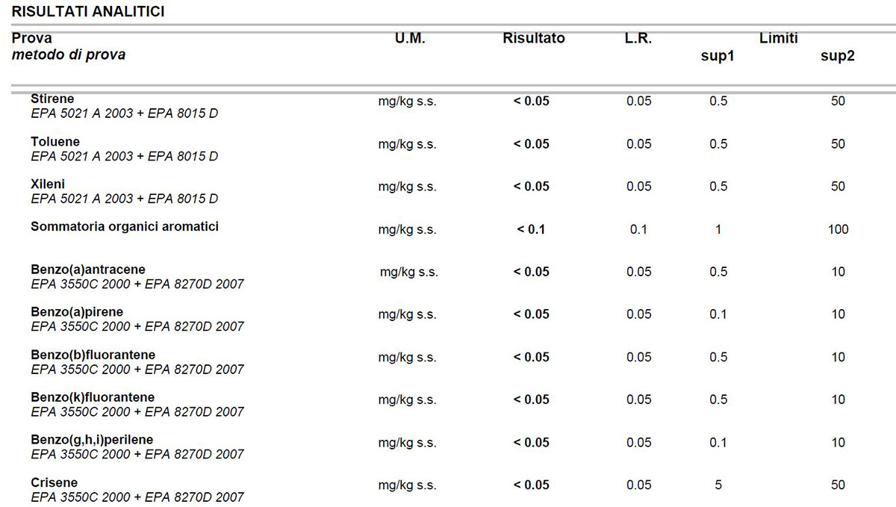This screenshot has width=896, height=507.
Task: Click the Benzo(a)antracene test name
Action: [x=88, y=270]
